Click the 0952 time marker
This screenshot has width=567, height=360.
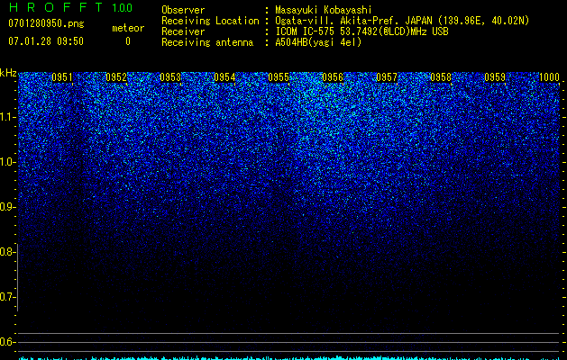click(x=116, y=77)
